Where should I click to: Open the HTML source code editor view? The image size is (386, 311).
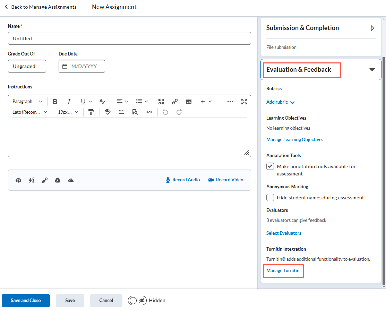(x=149, y=112)
